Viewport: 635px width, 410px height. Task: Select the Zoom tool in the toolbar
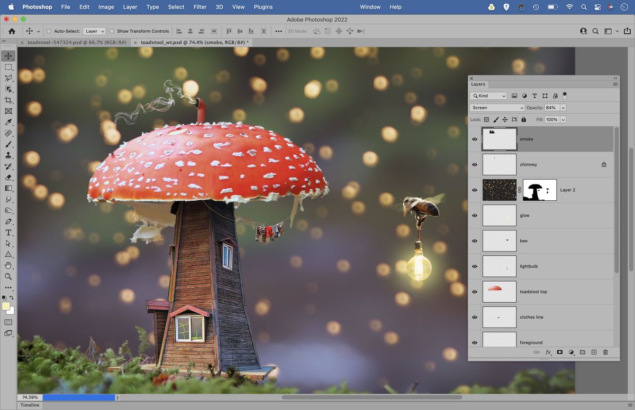[x=8, y=276]
